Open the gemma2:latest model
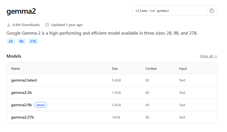 tap(24, 80)
